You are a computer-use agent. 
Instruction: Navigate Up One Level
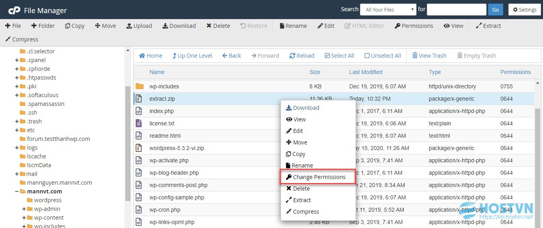[x=192, y=56]
